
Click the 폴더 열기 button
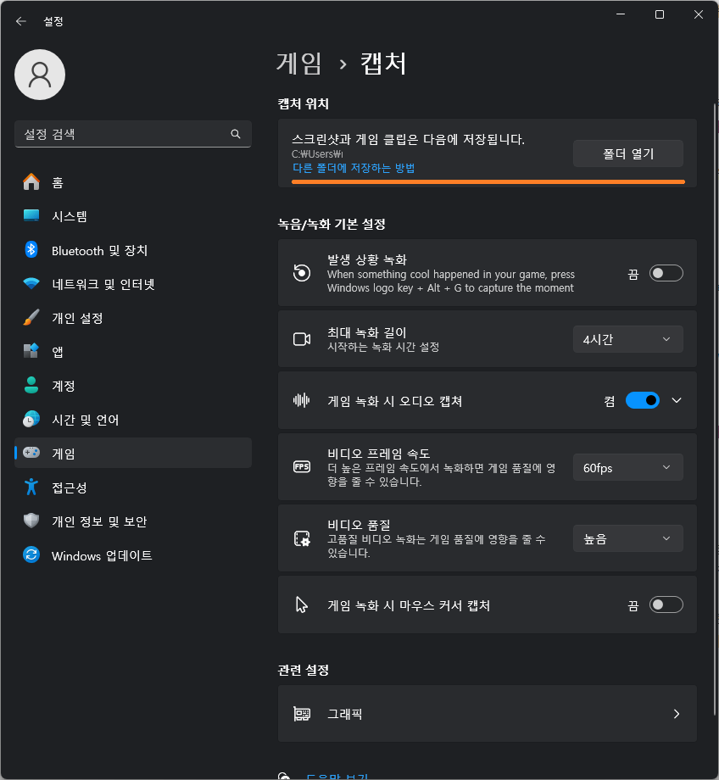click(x=628, y=153)
